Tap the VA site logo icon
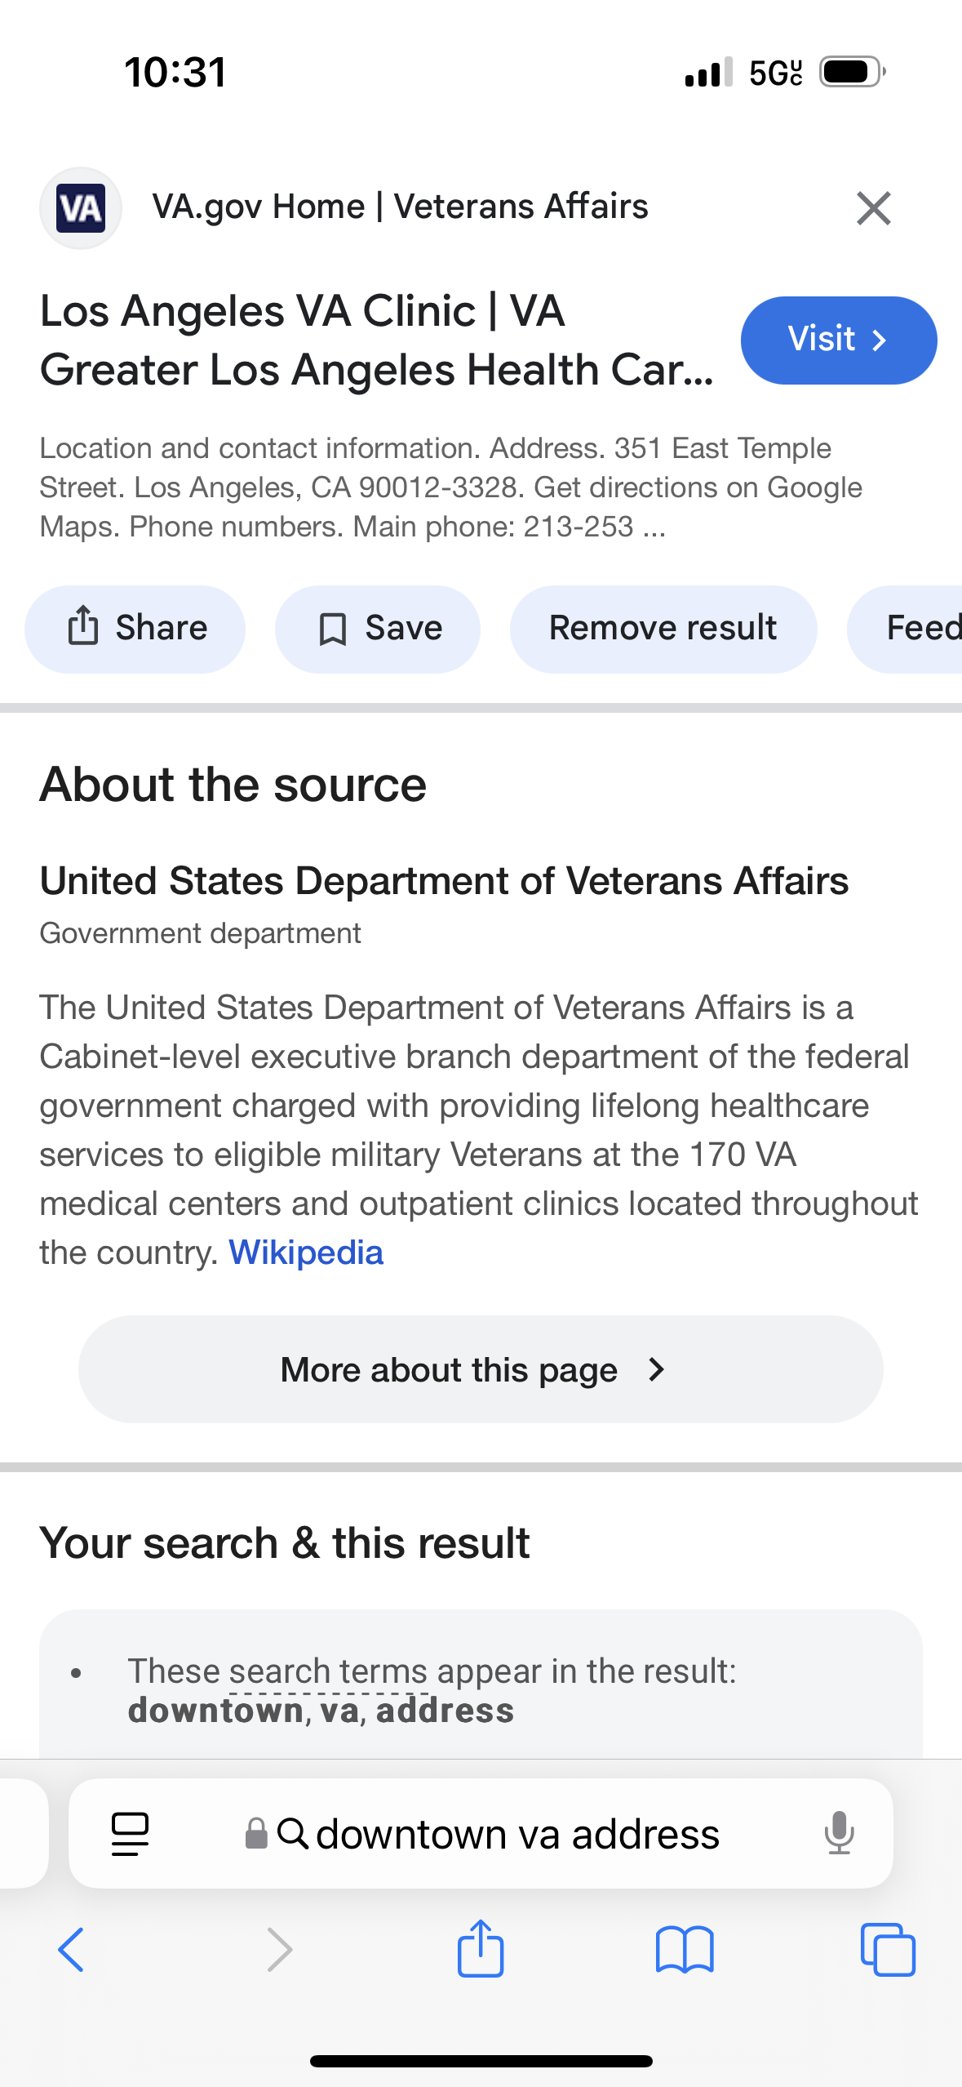 click(x=81, y=208)
